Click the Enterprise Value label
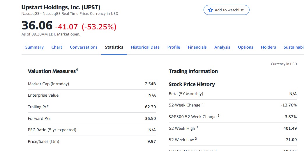 tap(43, 95)
